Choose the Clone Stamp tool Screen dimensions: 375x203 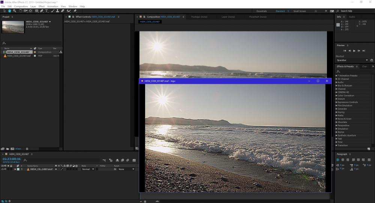tap(57, 11)
